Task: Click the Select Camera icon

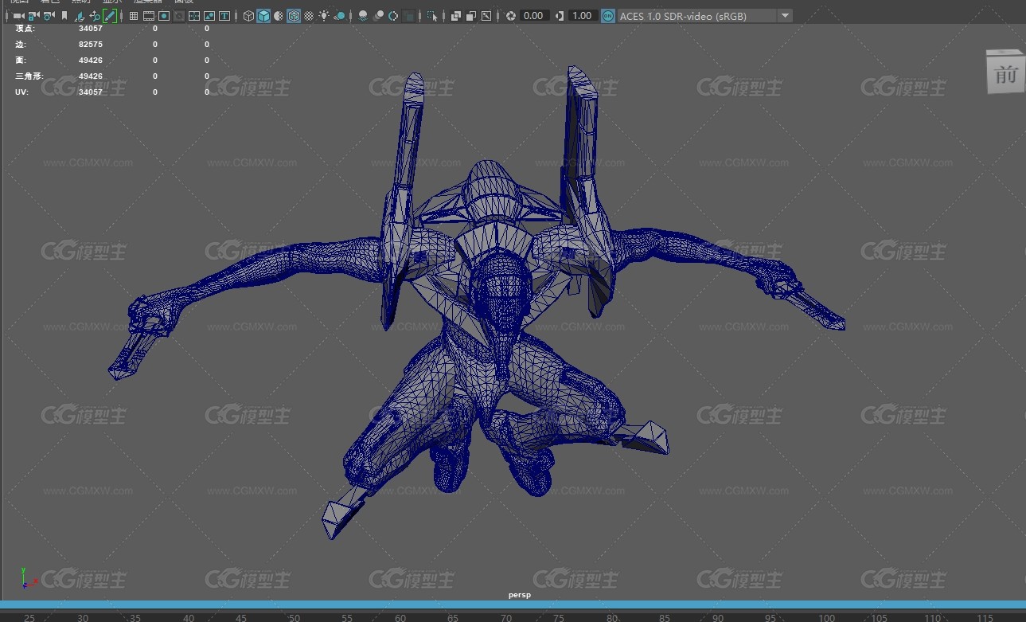Action: (x=18, y=16)
